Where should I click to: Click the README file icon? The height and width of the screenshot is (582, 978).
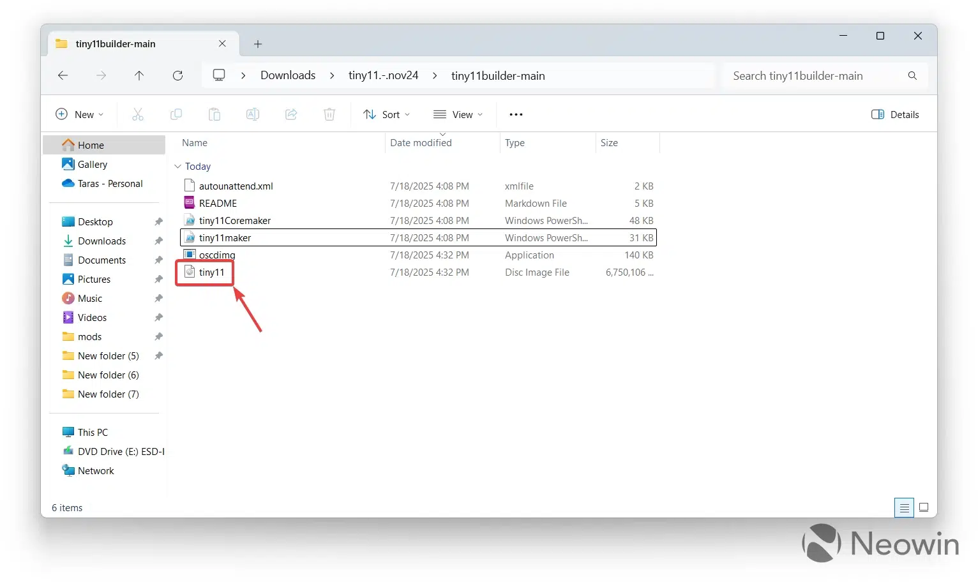click(x=189, y=203)
